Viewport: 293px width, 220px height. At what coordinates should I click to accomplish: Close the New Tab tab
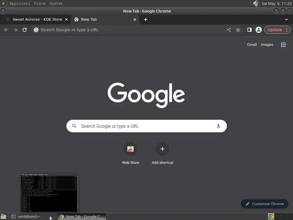135,19
